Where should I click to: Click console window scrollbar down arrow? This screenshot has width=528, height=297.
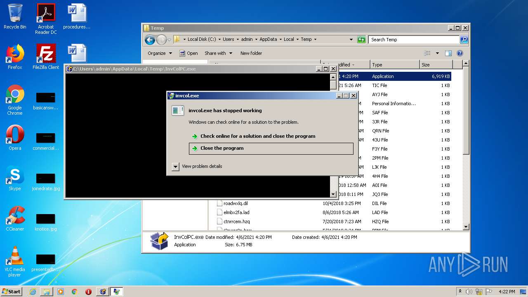click(x=333, y=194)
